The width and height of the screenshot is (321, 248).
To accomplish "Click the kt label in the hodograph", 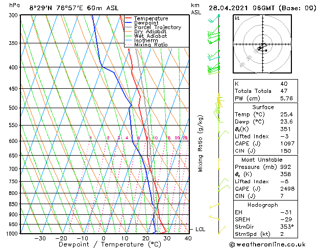I will [237, 18].
